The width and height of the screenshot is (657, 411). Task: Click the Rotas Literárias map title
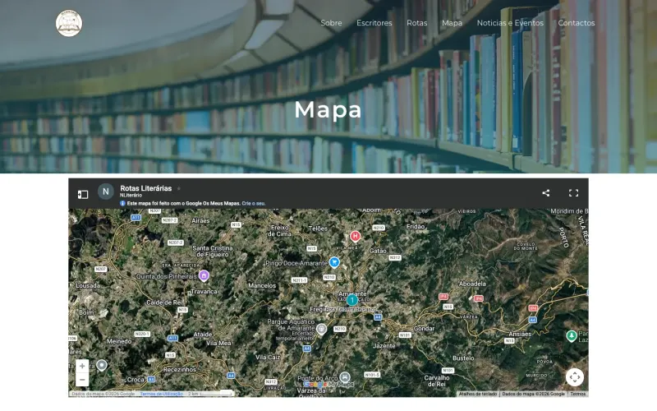pyautogui.click(x=146, y=188)
